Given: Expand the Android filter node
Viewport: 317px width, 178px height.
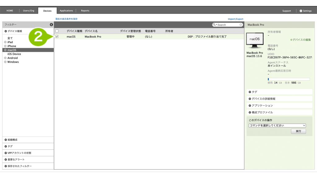Looking at the screenshot, I should [5, 58].
